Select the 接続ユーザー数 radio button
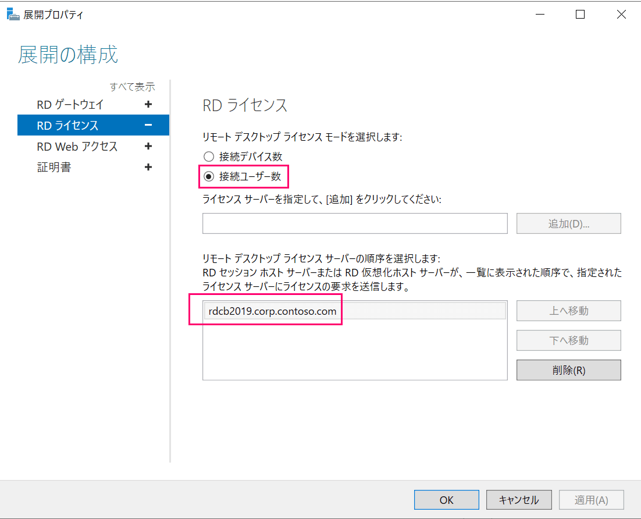This screenshot has width=641, height=519. point(208,177)
